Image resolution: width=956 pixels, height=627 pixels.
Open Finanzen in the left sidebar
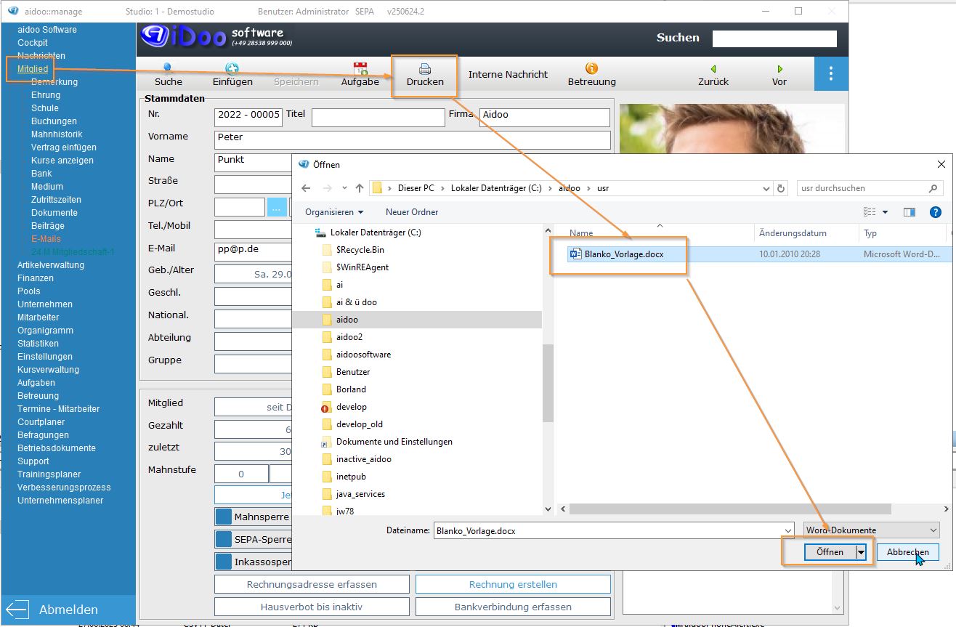click(36, 278)
